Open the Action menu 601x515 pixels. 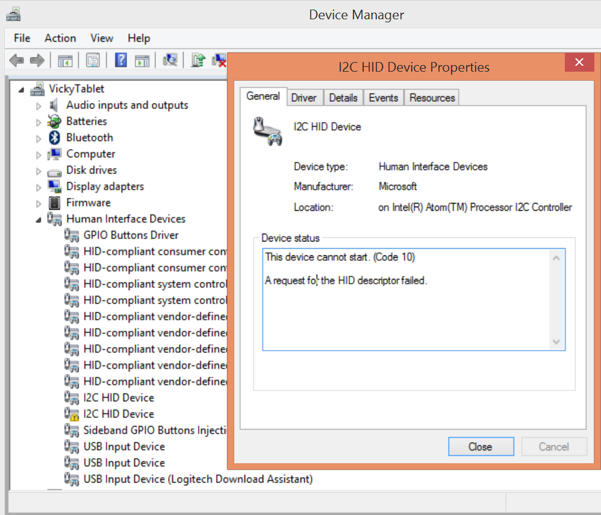tap(60, 38)
